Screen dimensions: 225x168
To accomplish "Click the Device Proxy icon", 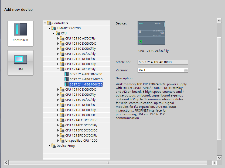I will pyautogui.click(x=53, y=146).
